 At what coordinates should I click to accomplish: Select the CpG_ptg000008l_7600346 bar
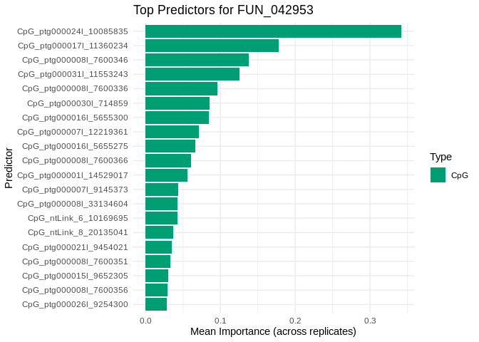click(x=197, y=60)
